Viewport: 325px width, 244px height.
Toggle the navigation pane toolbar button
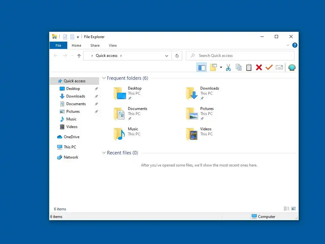click(x=202, y=67)
